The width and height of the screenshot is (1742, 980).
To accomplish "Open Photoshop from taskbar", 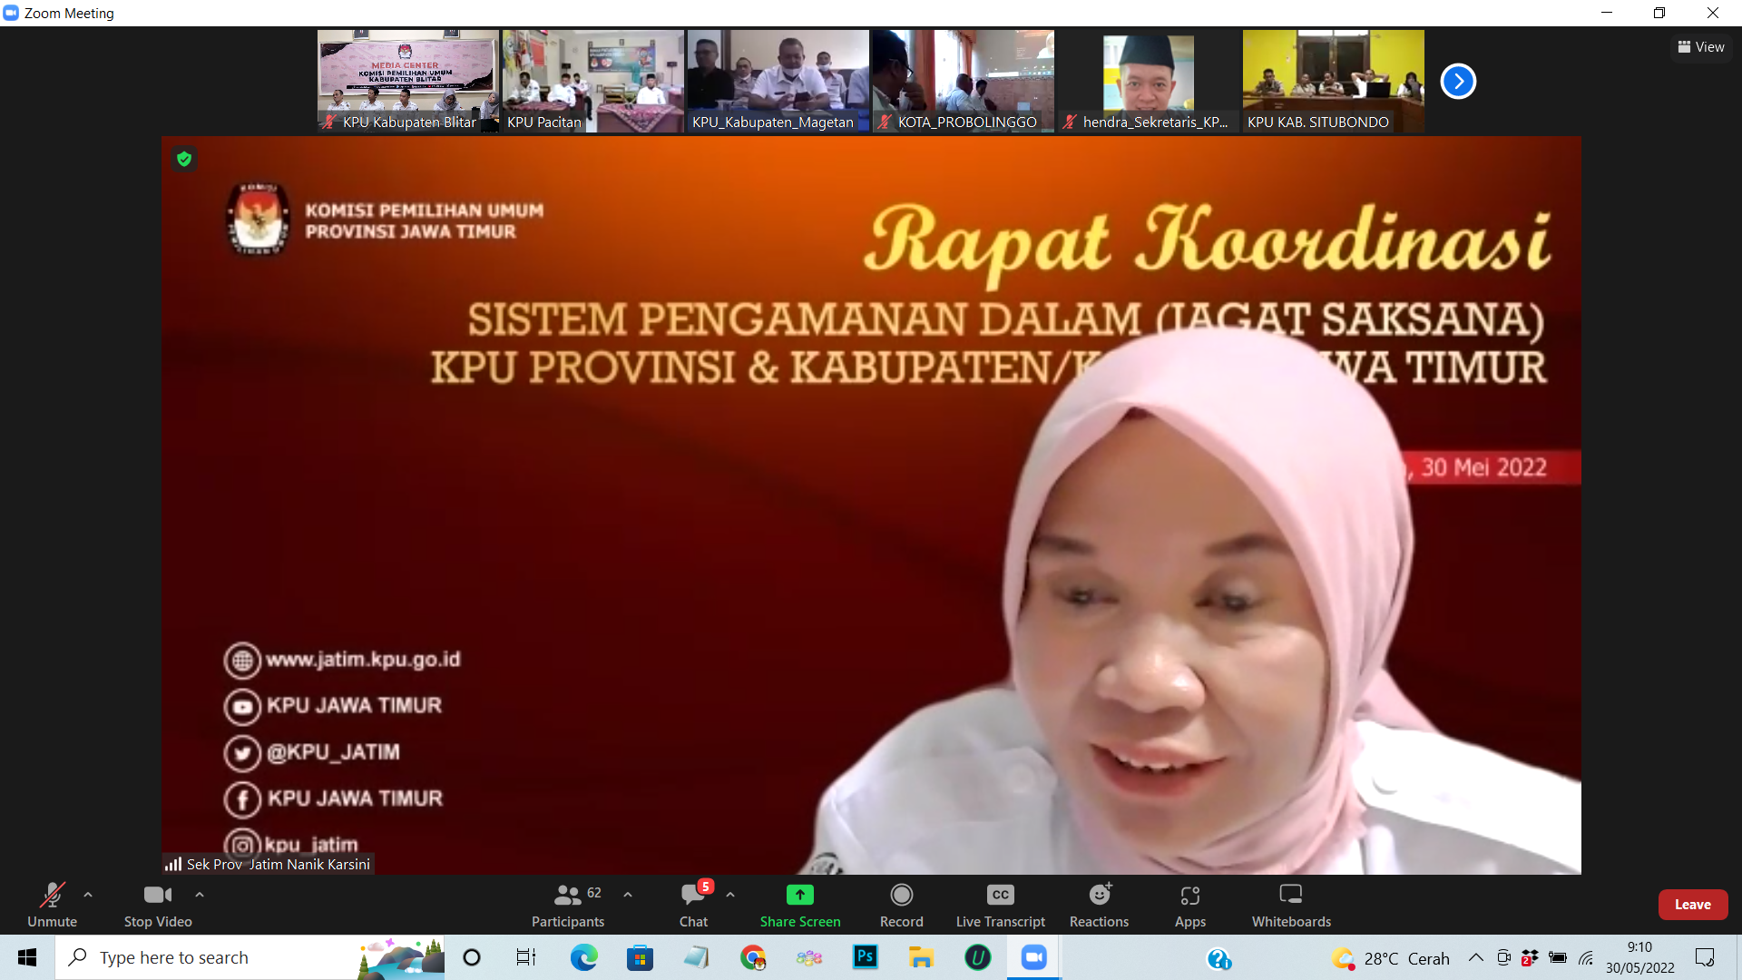I will 866,957.
